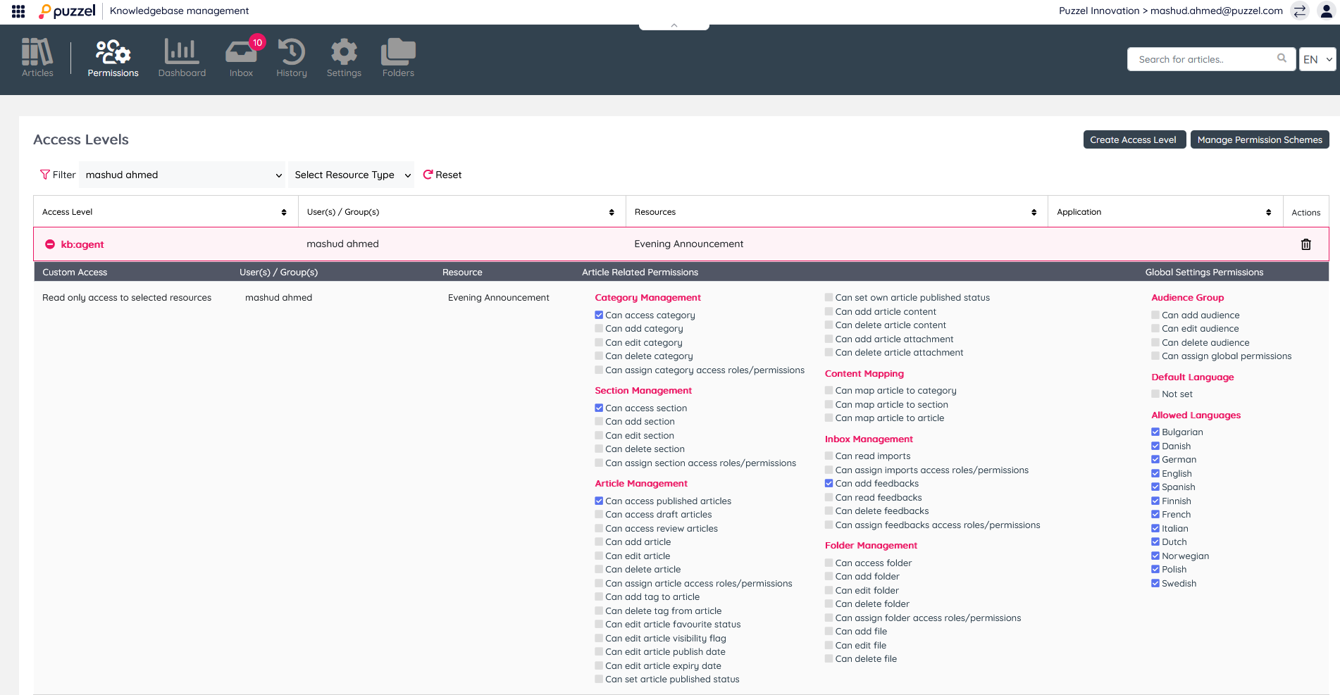Delete kb:agent access level via trash icon

[1305, 244]
